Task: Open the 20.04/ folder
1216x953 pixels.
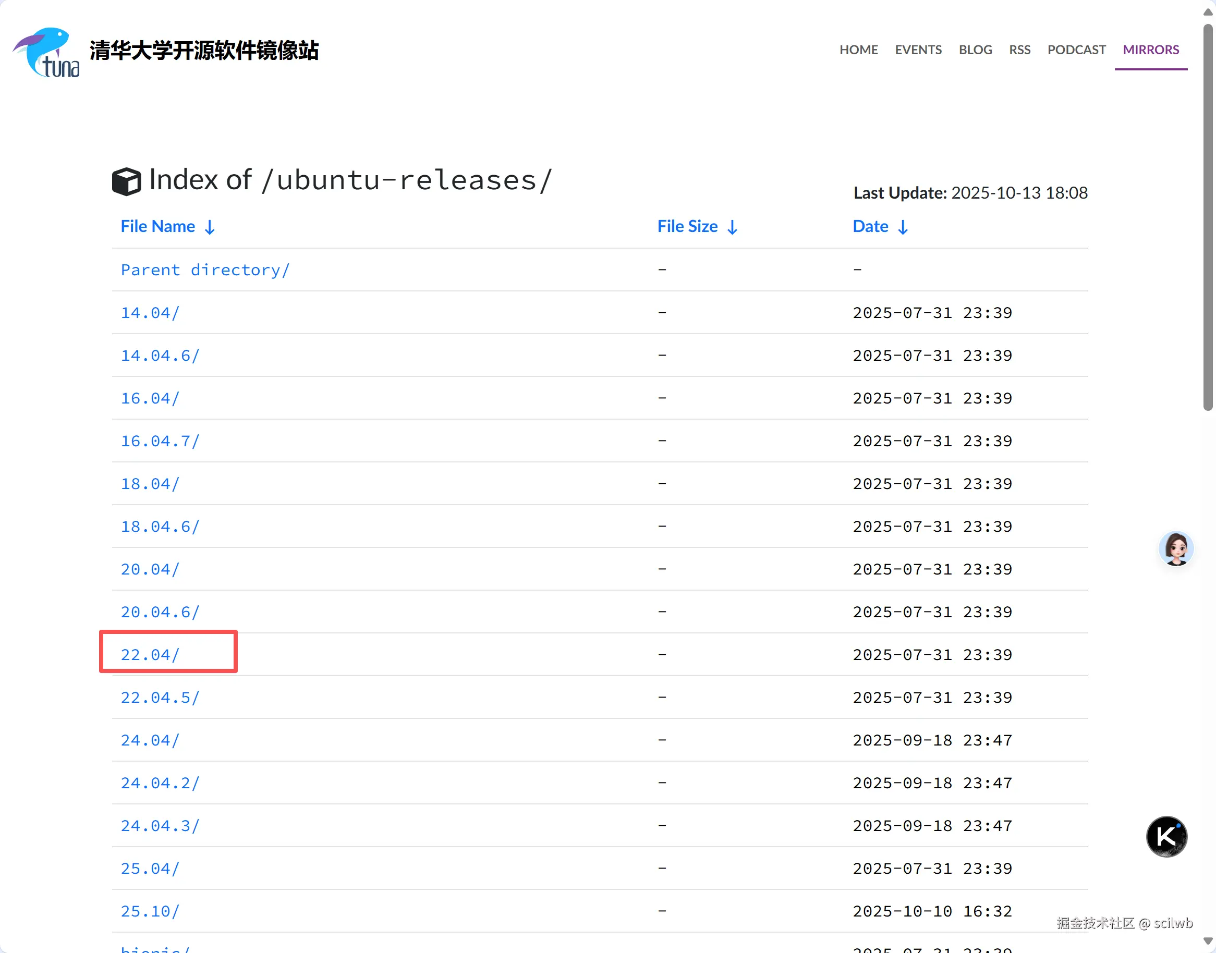Action: [151, 569]
